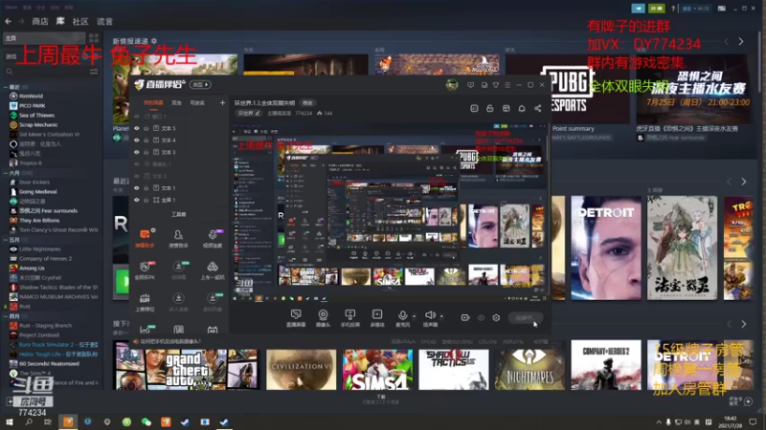Toggle lock on 文本 4 source

tap(146, 140)
